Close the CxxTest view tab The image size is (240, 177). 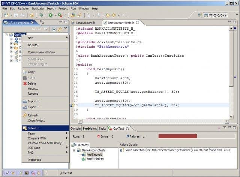[127, 129]
